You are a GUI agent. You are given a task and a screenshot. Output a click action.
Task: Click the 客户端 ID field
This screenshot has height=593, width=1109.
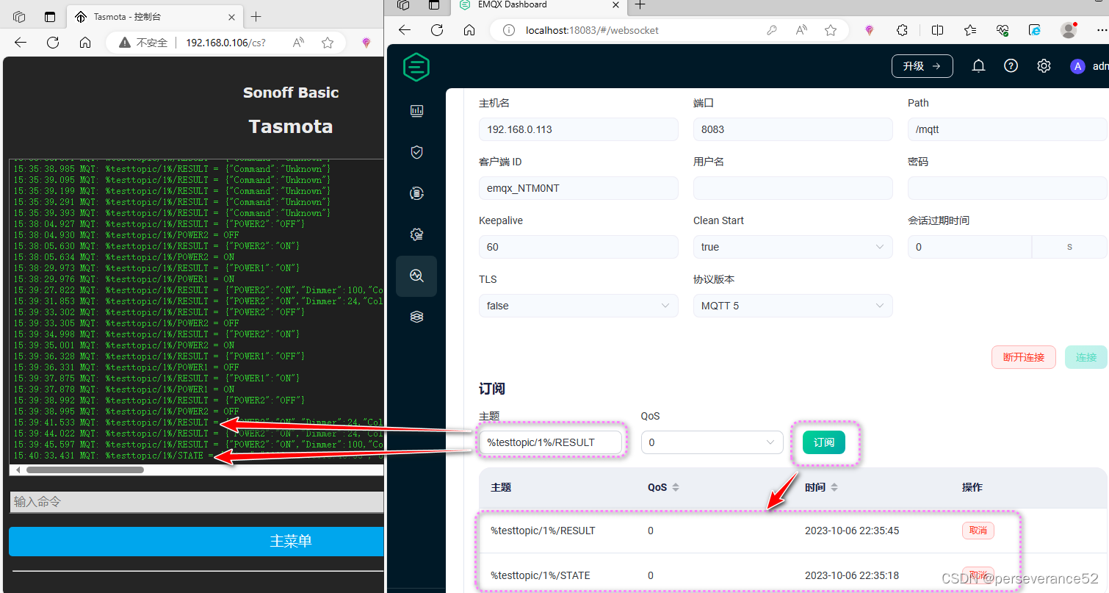(x=578, y=188)
